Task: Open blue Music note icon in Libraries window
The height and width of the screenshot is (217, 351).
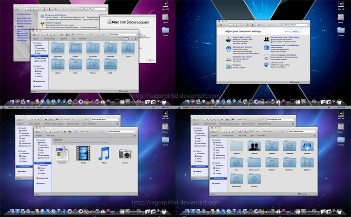Action: [x=104, y=153]
